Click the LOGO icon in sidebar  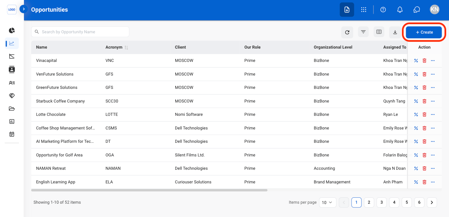(12, 10)
